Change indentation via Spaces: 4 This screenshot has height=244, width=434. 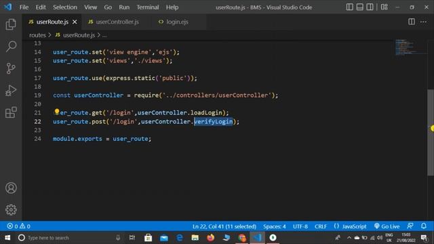pyautogui.click(x=274, y=226)
